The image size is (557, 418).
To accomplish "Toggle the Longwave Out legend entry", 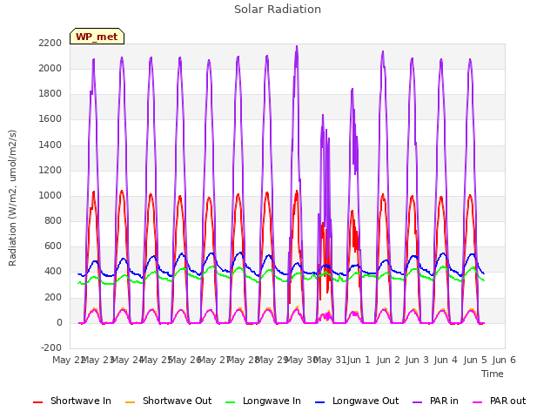I will coord(357,401).
